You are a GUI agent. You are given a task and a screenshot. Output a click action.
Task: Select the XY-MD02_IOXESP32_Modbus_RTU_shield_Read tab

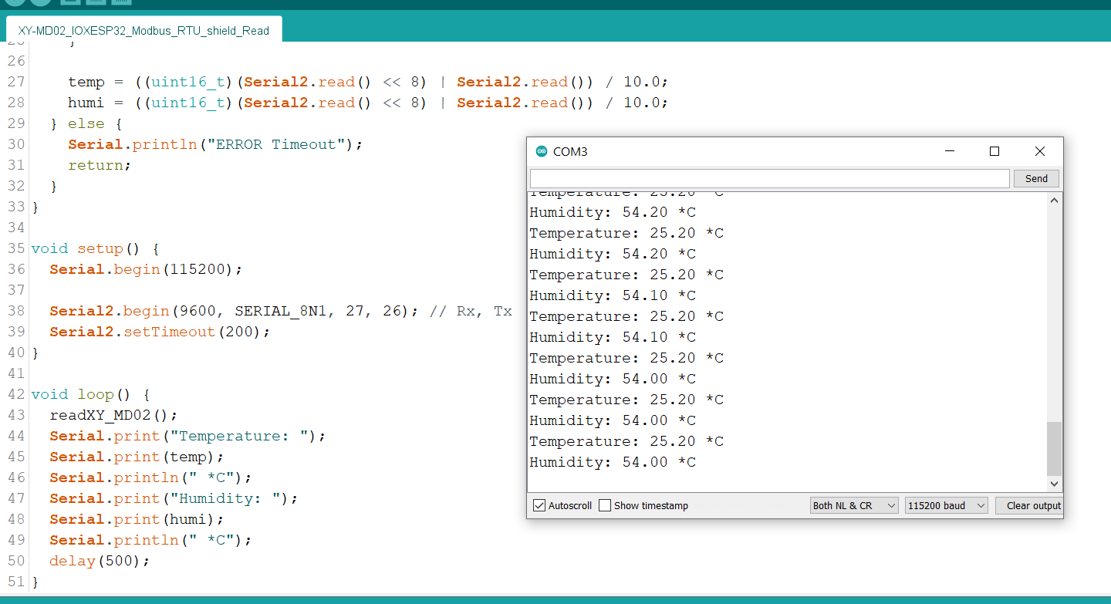144,31
